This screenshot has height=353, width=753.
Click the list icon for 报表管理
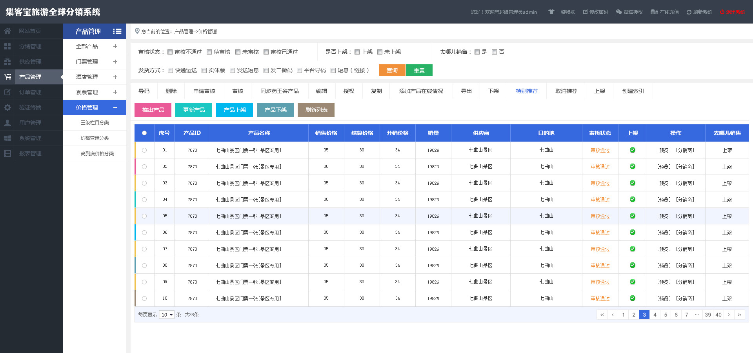[7, 153]
